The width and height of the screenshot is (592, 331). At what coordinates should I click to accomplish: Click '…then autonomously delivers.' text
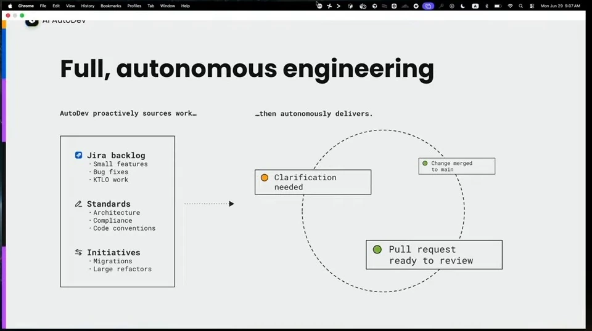click(x=314, y=114)
